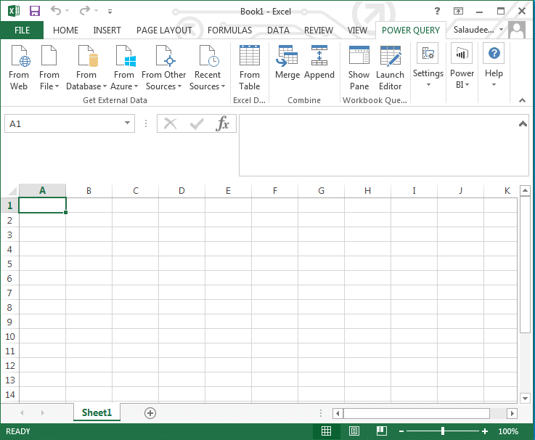This screenshot has width=535, height=440.
Task: Open Excel Help question mark
Action: [x=437, y=12]
